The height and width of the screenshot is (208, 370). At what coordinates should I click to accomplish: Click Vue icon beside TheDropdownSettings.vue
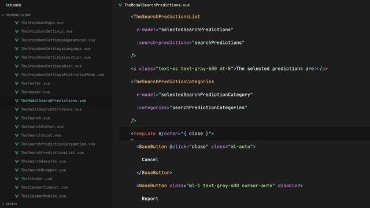coord(17,31)
